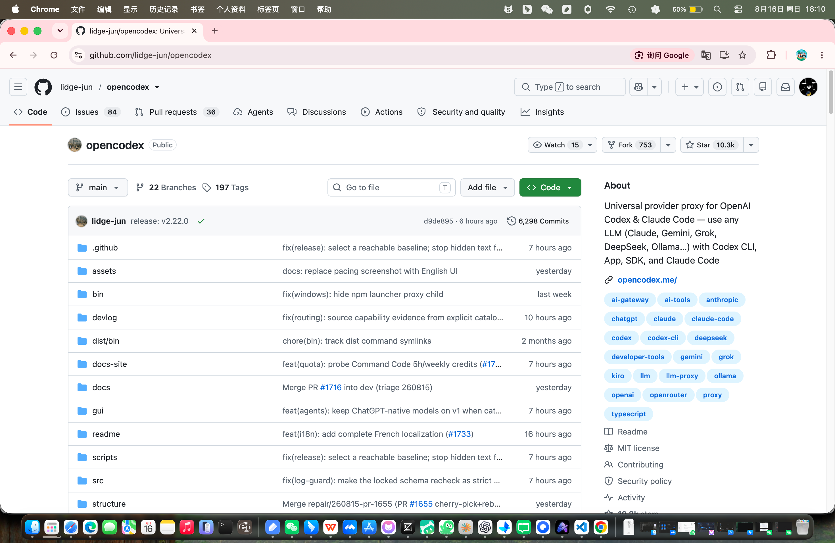The image size is (835, 543).
Task: Open the create new plus dropdown
Action: 689,87
